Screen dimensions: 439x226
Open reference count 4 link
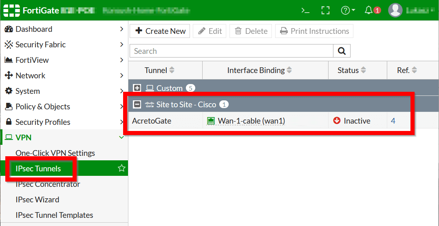click(x=393, y=121)
